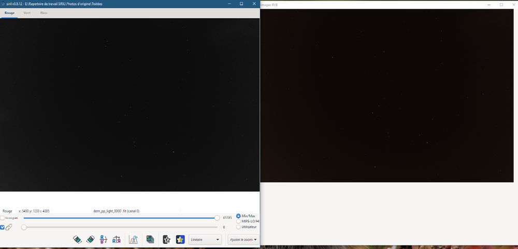Mirror image vertically (R flipped down) icon
Screen dimensions: 518x249
click(x=104, y=240)
